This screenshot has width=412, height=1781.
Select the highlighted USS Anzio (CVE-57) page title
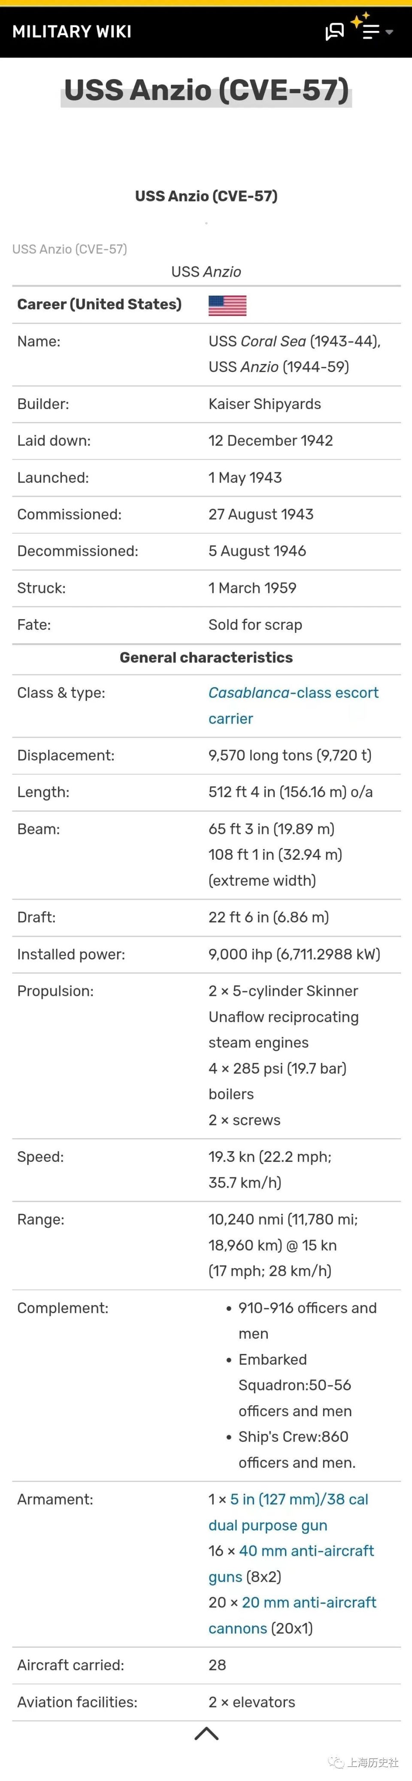point(206,91)
